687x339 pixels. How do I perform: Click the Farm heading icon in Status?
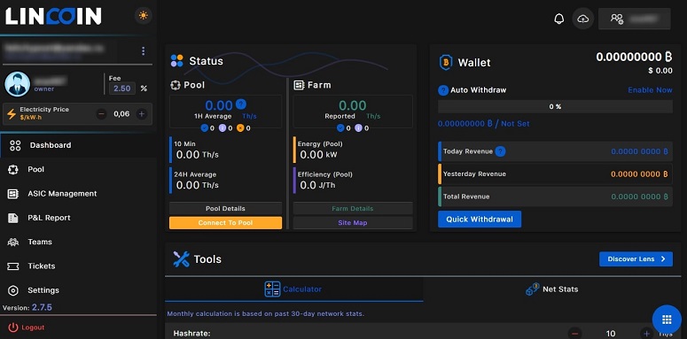coord(300,85)
